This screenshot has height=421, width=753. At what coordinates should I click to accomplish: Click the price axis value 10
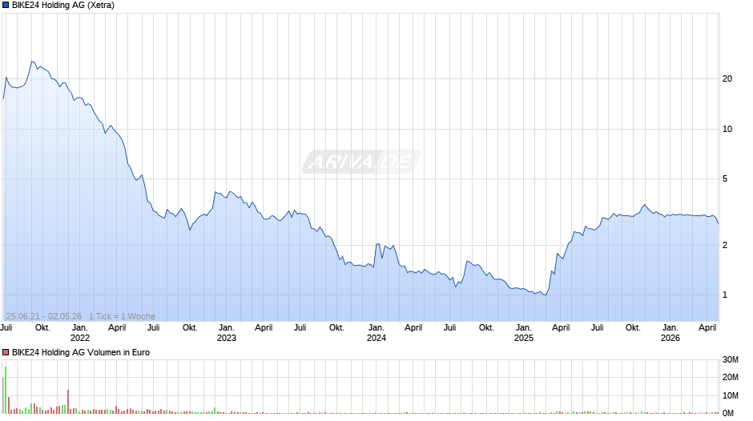tap(727, 129)
